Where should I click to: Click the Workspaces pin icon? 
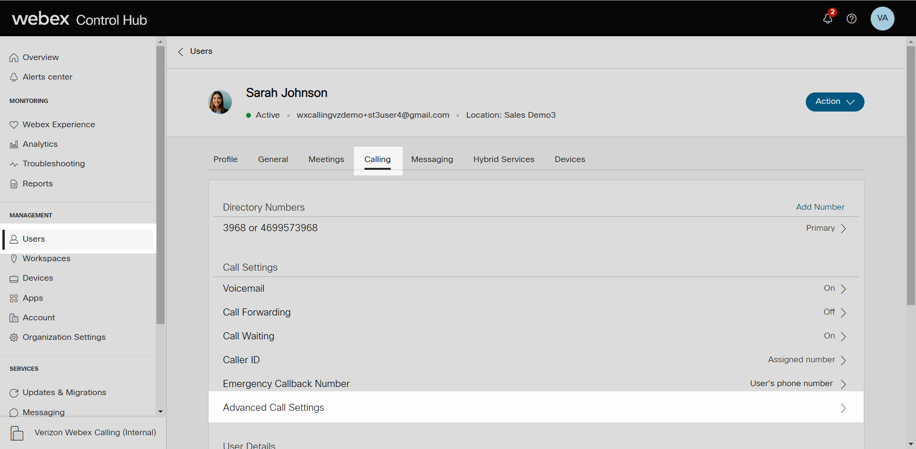[x=14, y=259]
